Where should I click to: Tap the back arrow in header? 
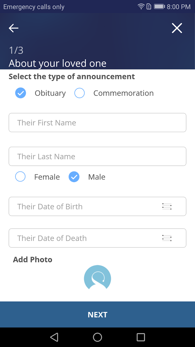click(x=13, y=28)
